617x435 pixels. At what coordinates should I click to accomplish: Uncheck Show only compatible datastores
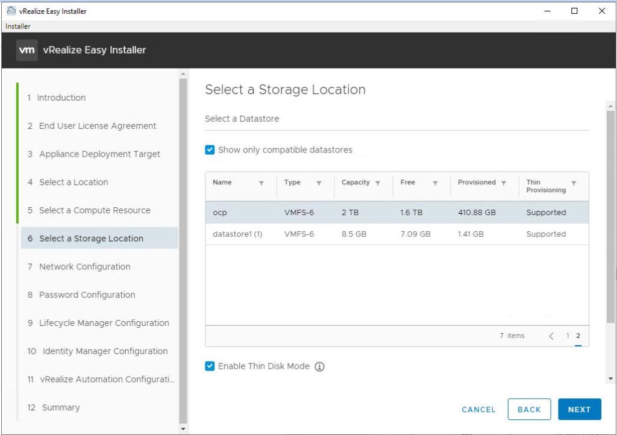tap(210, 150)
